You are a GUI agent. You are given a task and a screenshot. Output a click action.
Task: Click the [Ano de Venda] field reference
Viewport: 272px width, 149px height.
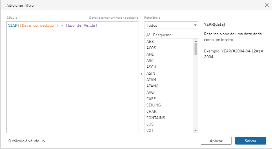[x=81, y=26]
